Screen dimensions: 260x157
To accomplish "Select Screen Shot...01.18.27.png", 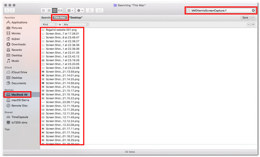I will pyautogui.click(x=62, y=136).
